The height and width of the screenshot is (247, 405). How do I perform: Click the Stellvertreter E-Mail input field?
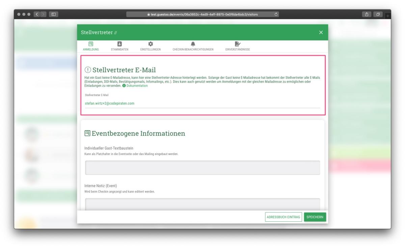(x=202, y=103)
